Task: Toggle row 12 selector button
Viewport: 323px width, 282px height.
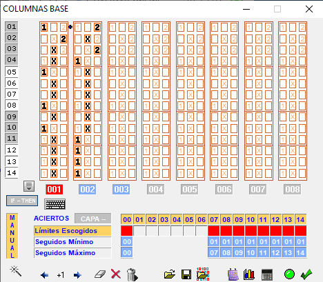Action: pyautogui.click(x=12, y=150)
